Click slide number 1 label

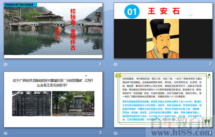(x=100, y=64)
